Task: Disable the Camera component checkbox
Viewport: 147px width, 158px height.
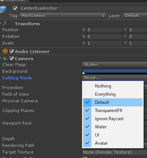Action: [12, 59]
